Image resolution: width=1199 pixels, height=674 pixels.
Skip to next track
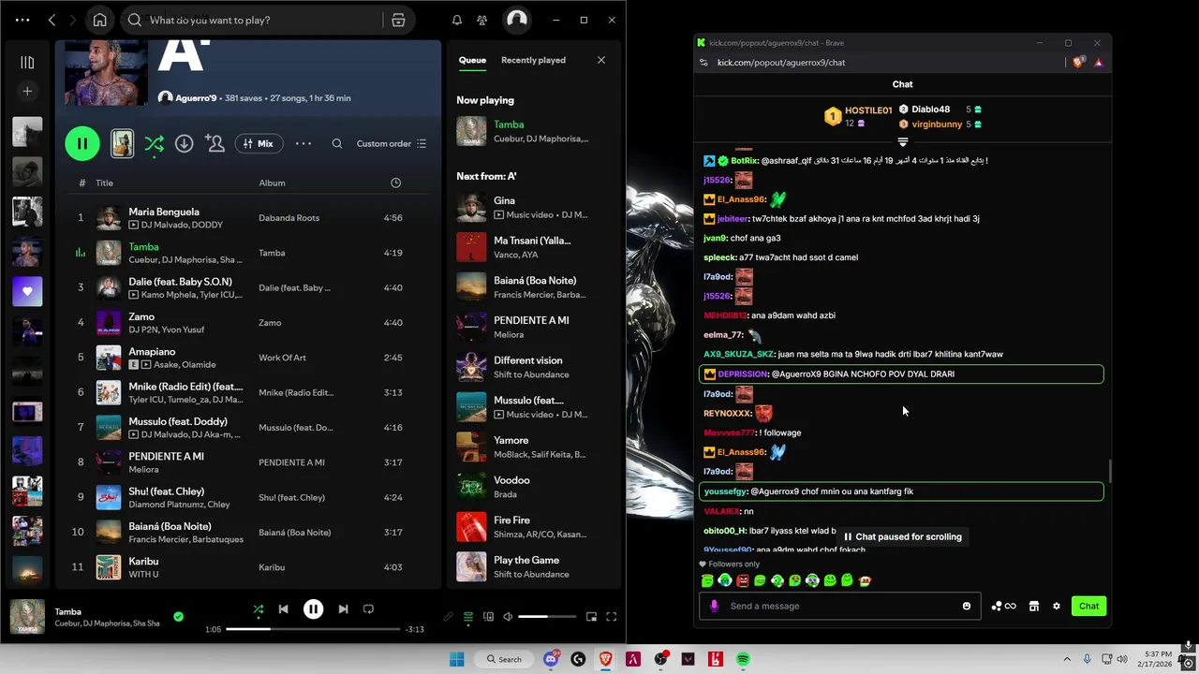(343, 609)
